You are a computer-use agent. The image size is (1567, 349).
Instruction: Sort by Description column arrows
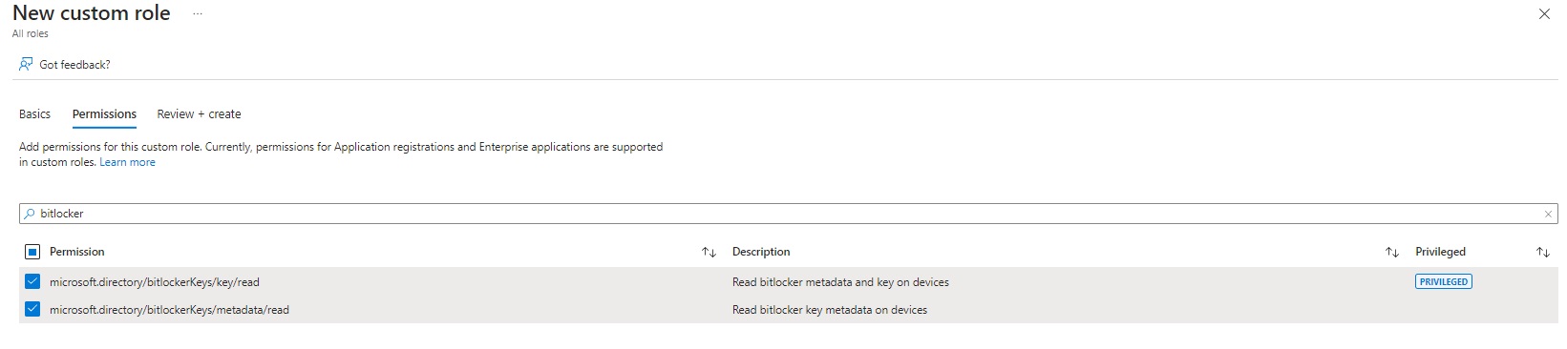[1392, 252]
